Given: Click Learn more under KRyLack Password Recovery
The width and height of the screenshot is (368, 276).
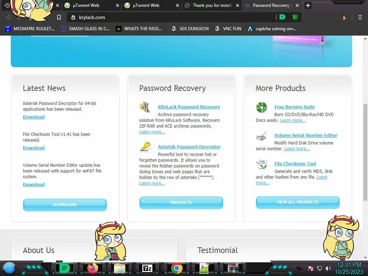Looking at the screenshot, I should [152, 132].
